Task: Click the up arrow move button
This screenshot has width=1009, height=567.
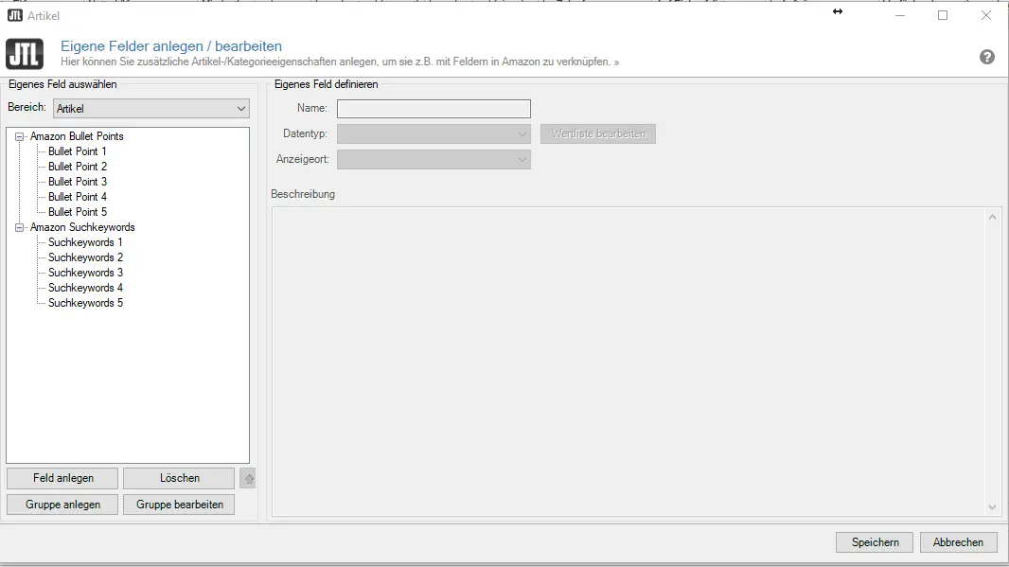Action: pyautogui.click(x=248, y=478)
